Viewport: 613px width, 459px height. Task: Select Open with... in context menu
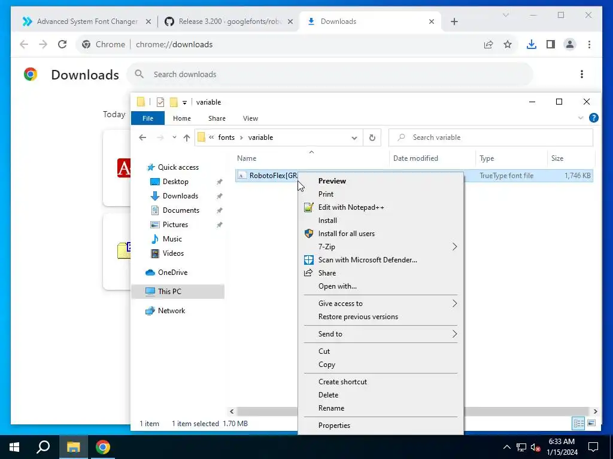[337, 286]
